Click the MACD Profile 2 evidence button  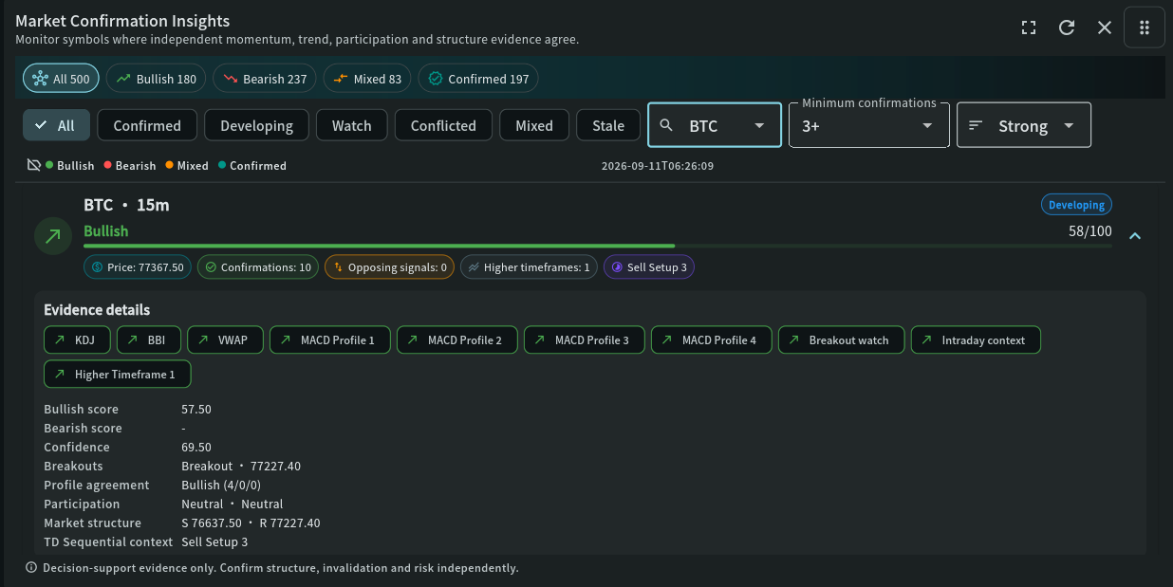coord(456,339)
